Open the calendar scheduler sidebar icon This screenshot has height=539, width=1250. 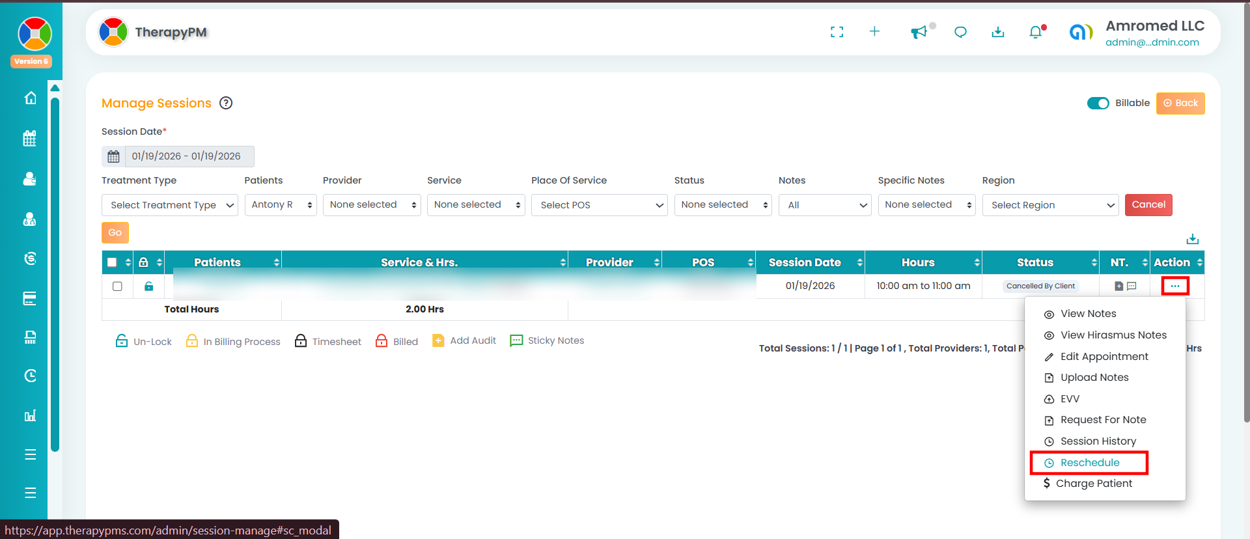tap(30, 138)
